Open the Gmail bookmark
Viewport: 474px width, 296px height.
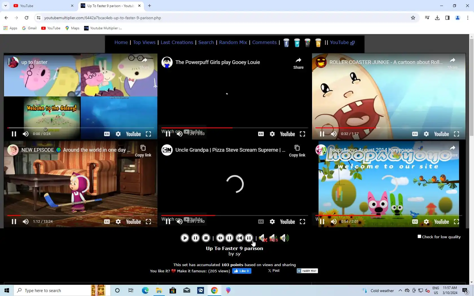click(x=29, y=28)
